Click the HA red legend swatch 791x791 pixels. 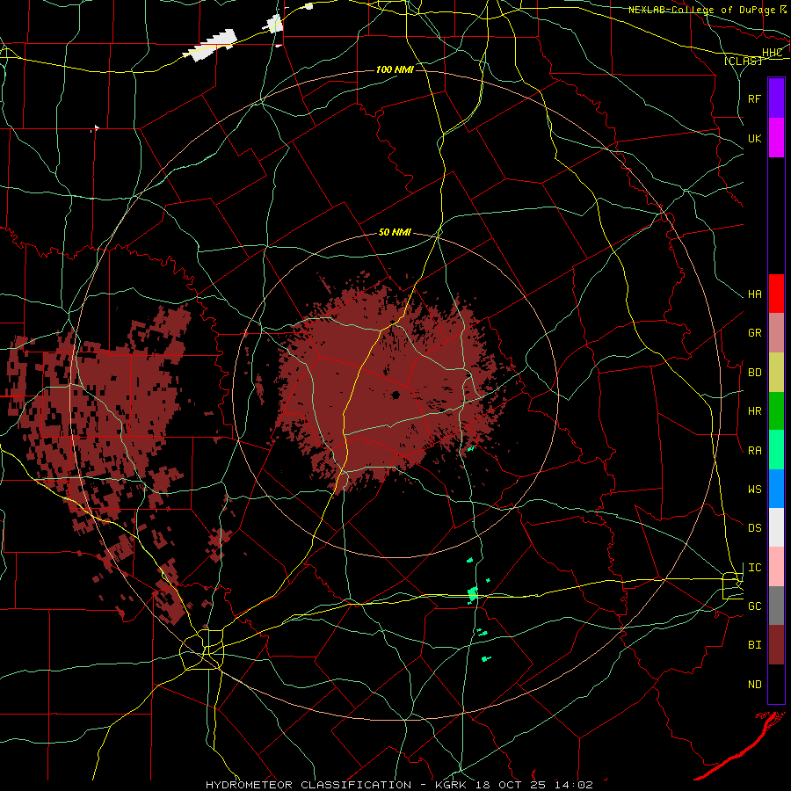coord(776,294)
